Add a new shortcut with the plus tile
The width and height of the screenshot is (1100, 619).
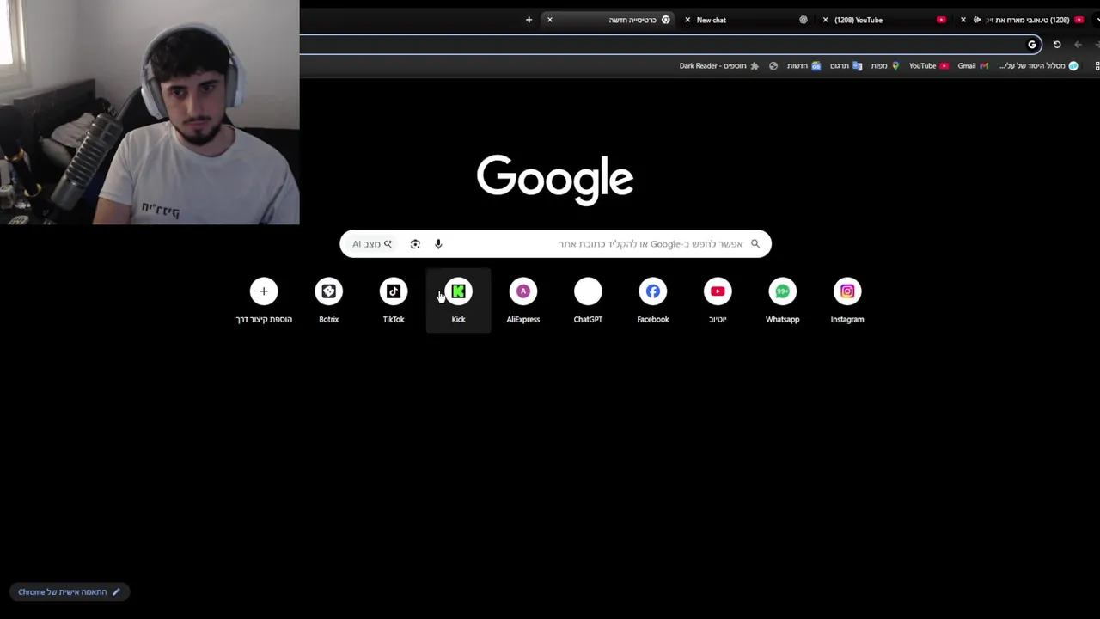click(x=264, y=300)
